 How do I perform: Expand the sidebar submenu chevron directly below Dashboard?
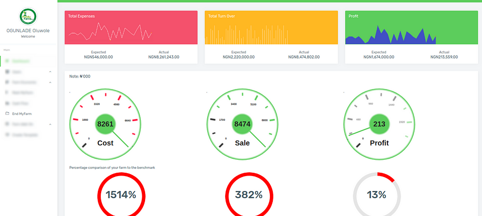(x=50, y=72)
